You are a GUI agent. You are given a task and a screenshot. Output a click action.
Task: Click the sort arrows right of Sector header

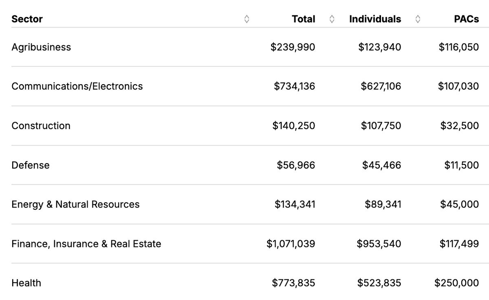246,19
